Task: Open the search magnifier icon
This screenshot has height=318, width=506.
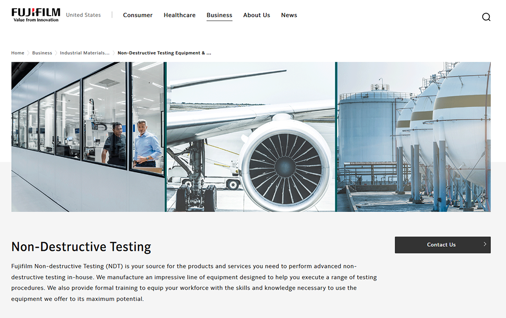Action: tap(486, 17)
